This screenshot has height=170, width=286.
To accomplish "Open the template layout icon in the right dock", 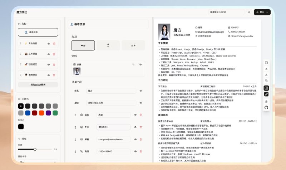I will click(x=266, y=63).
